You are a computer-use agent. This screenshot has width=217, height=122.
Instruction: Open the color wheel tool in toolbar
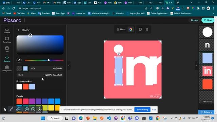[131, 29]
